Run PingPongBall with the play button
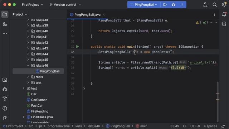The image size is (229, 129). click(x=165, y=5)
